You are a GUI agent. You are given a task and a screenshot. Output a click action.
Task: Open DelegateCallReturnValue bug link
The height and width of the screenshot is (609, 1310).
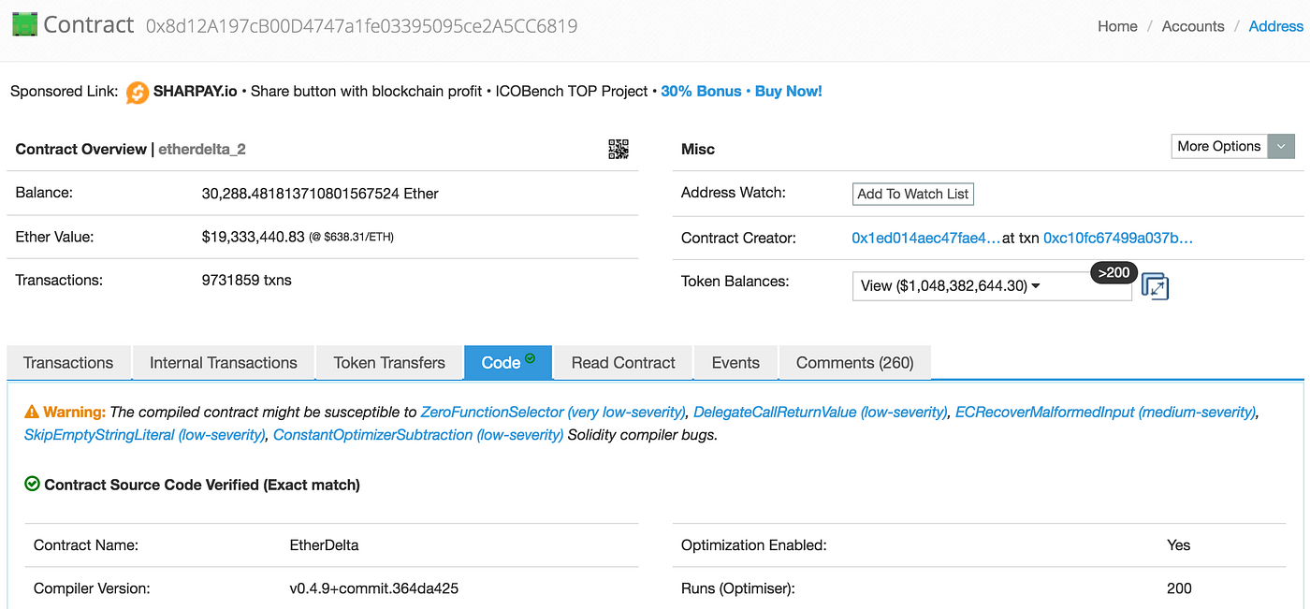(x=821, y=412)
